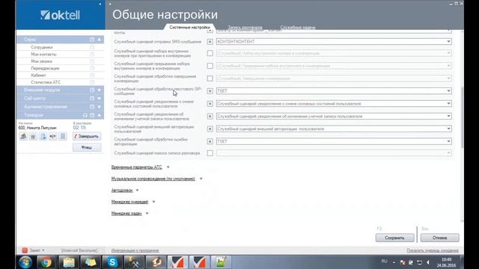Click the pin icon beside Сотрудники
Image resolution: width=479 pixels, height=269 pixels.
coord(92,47)
